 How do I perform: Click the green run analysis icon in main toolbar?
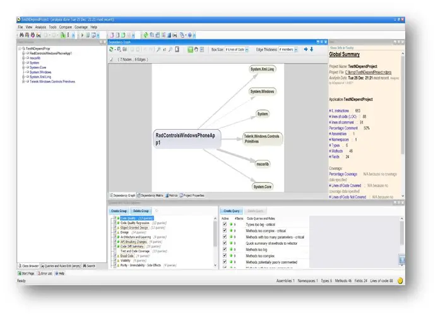(63, 35)
